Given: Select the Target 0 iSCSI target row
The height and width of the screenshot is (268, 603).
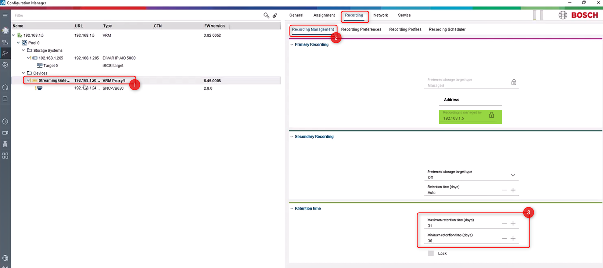Looking at the screenshot, I should tap(50, 66).
